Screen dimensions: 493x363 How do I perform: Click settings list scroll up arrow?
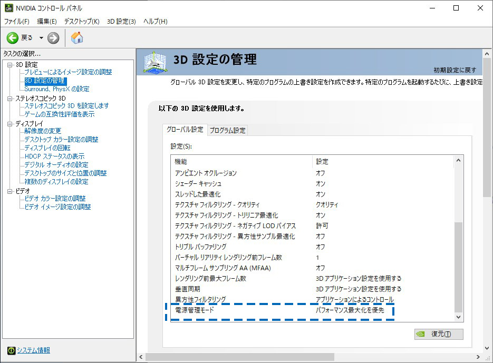pyautogui.click(x=458, y=160)
